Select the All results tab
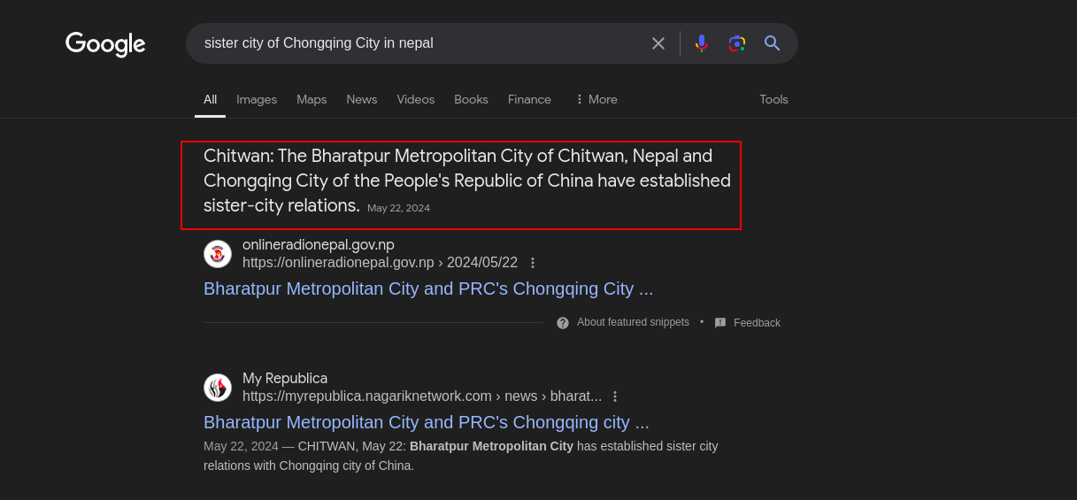This screenshot has height=500, width=1077. [x=210, y=99]
